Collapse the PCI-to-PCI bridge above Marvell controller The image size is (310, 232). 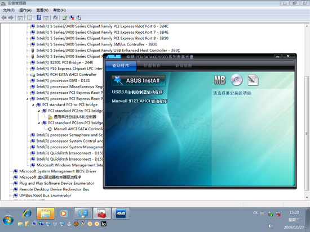pyautogui.click(x=39, y=123)
